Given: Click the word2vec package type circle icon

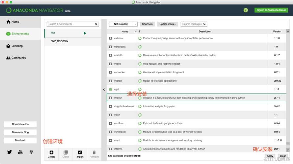Looking at the screenshot, I should pyautogui.click(x=140, y=123).
